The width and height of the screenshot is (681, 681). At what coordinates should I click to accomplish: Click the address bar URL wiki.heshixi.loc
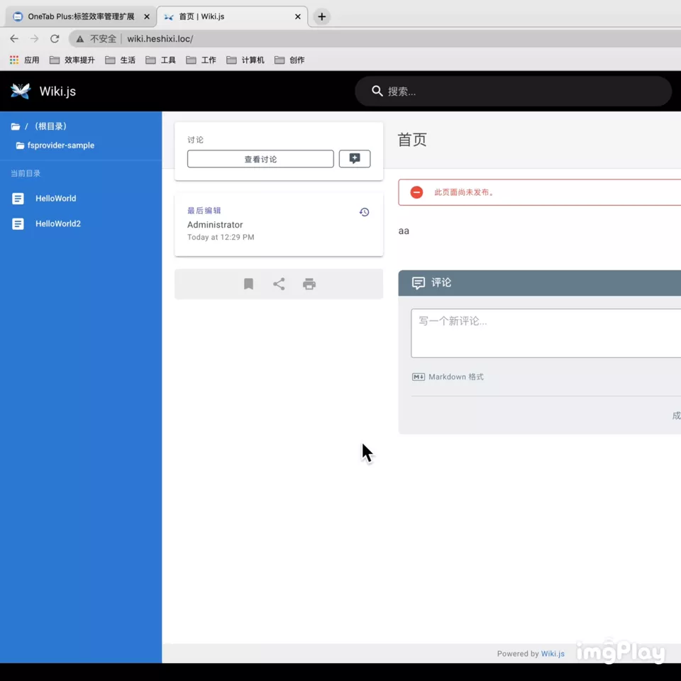click(160, 38)
